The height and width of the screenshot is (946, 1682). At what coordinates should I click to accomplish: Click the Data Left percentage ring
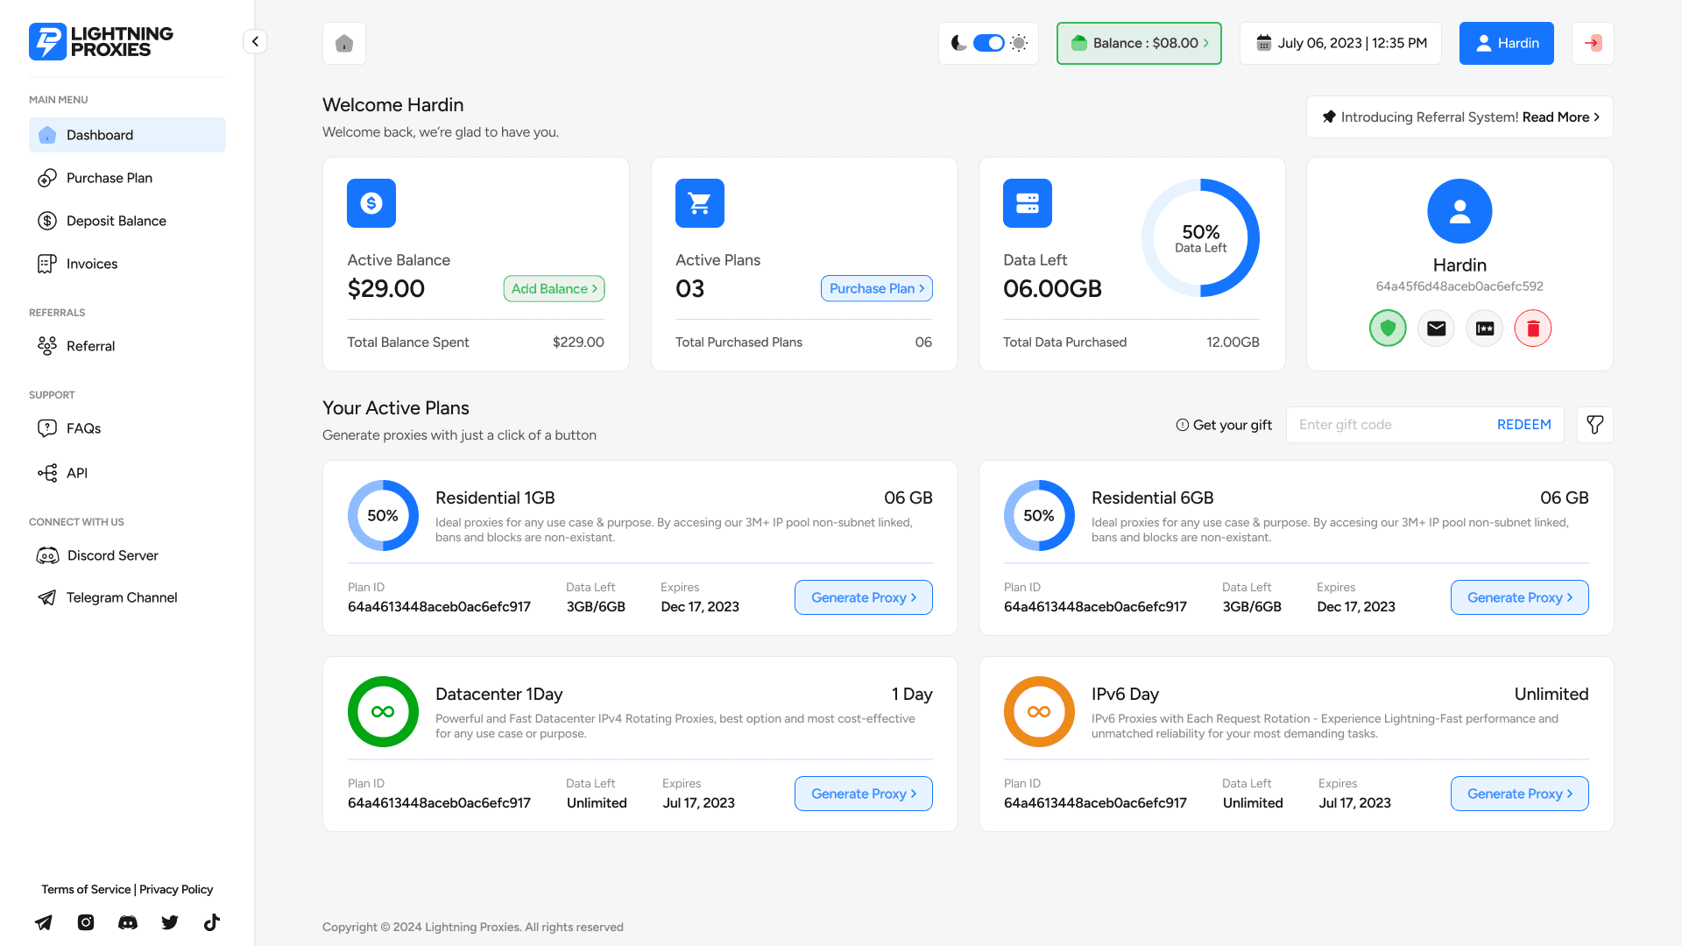(x=1201, y=237)
